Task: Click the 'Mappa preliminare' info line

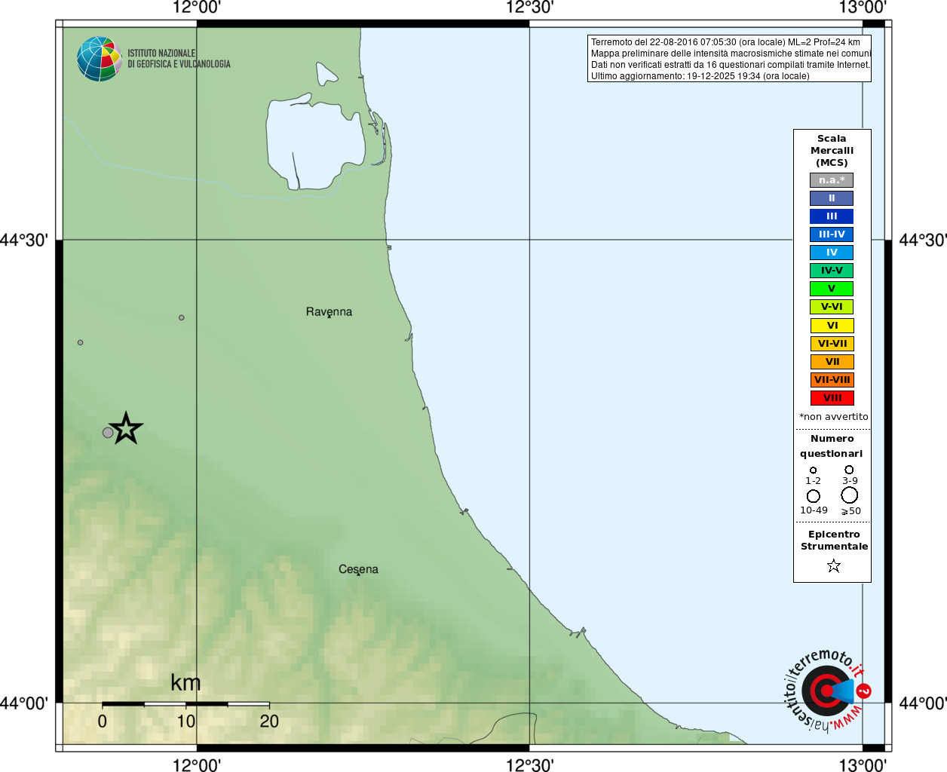Action: (x=731, y=54)
